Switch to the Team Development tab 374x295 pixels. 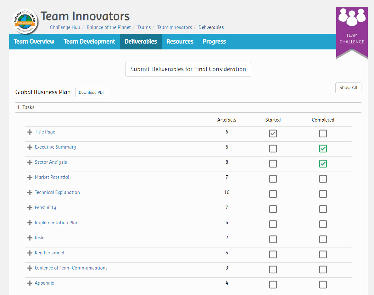tap(89, 42)
